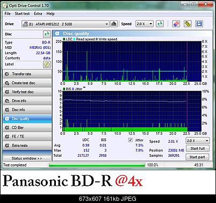Click the eraser (erase disc) icon
The width and height of the screenshot is (216, 203).
176,24
